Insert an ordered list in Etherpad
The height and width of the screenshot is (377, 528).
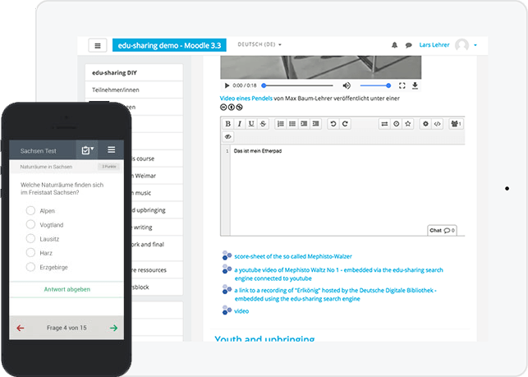tap(281, 123)
